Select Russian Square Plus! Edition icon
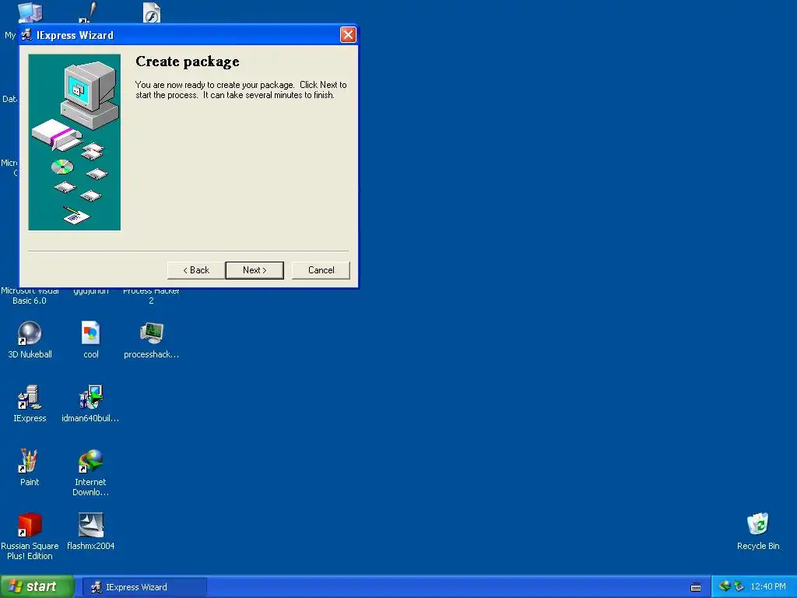 pos(30,536)
